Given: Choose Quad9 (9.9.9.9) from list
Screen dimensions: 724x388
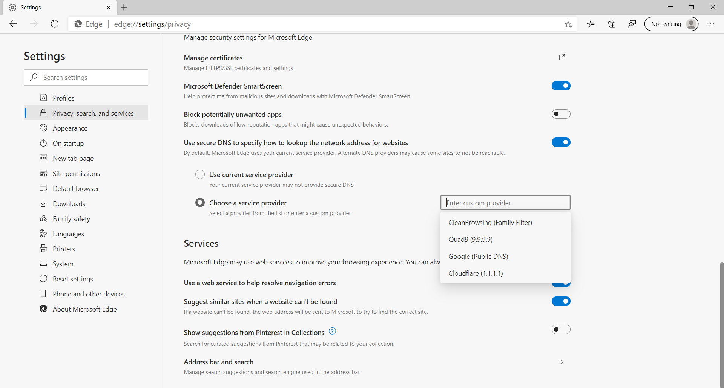Looking at the screenshot, I should (505, 240).
